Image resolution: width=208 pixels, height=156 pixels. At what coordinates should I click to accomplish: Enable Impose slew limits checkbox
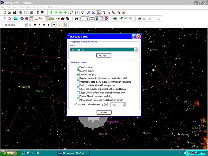click(x=78, y=78)
